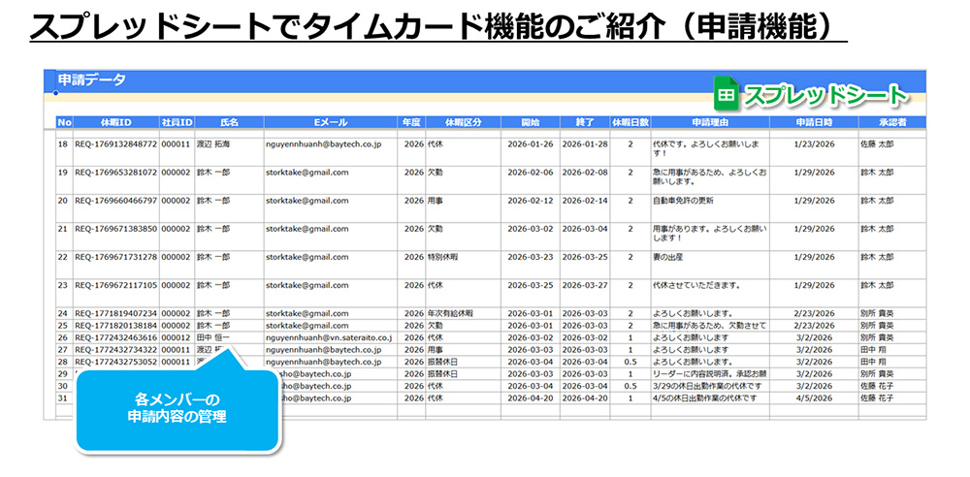Click leave type 用事 in row 20
This screenshot has height=477, width=970.
[x=435, y=201]
